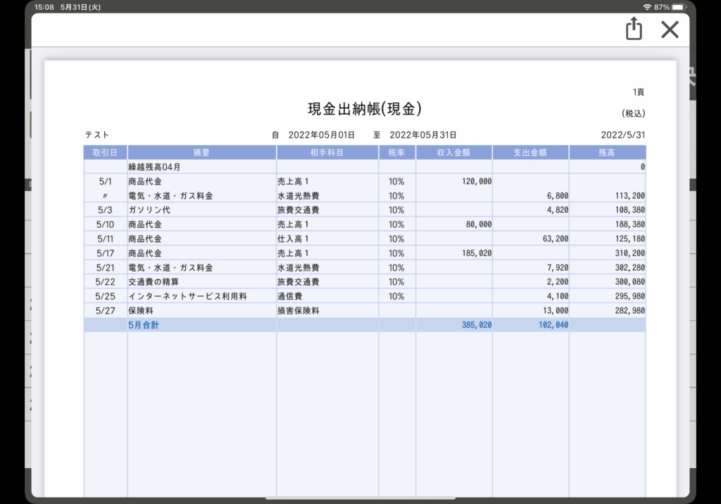Select the 5/21 date cell
The image size is (721, 504).
pos(106,267)
